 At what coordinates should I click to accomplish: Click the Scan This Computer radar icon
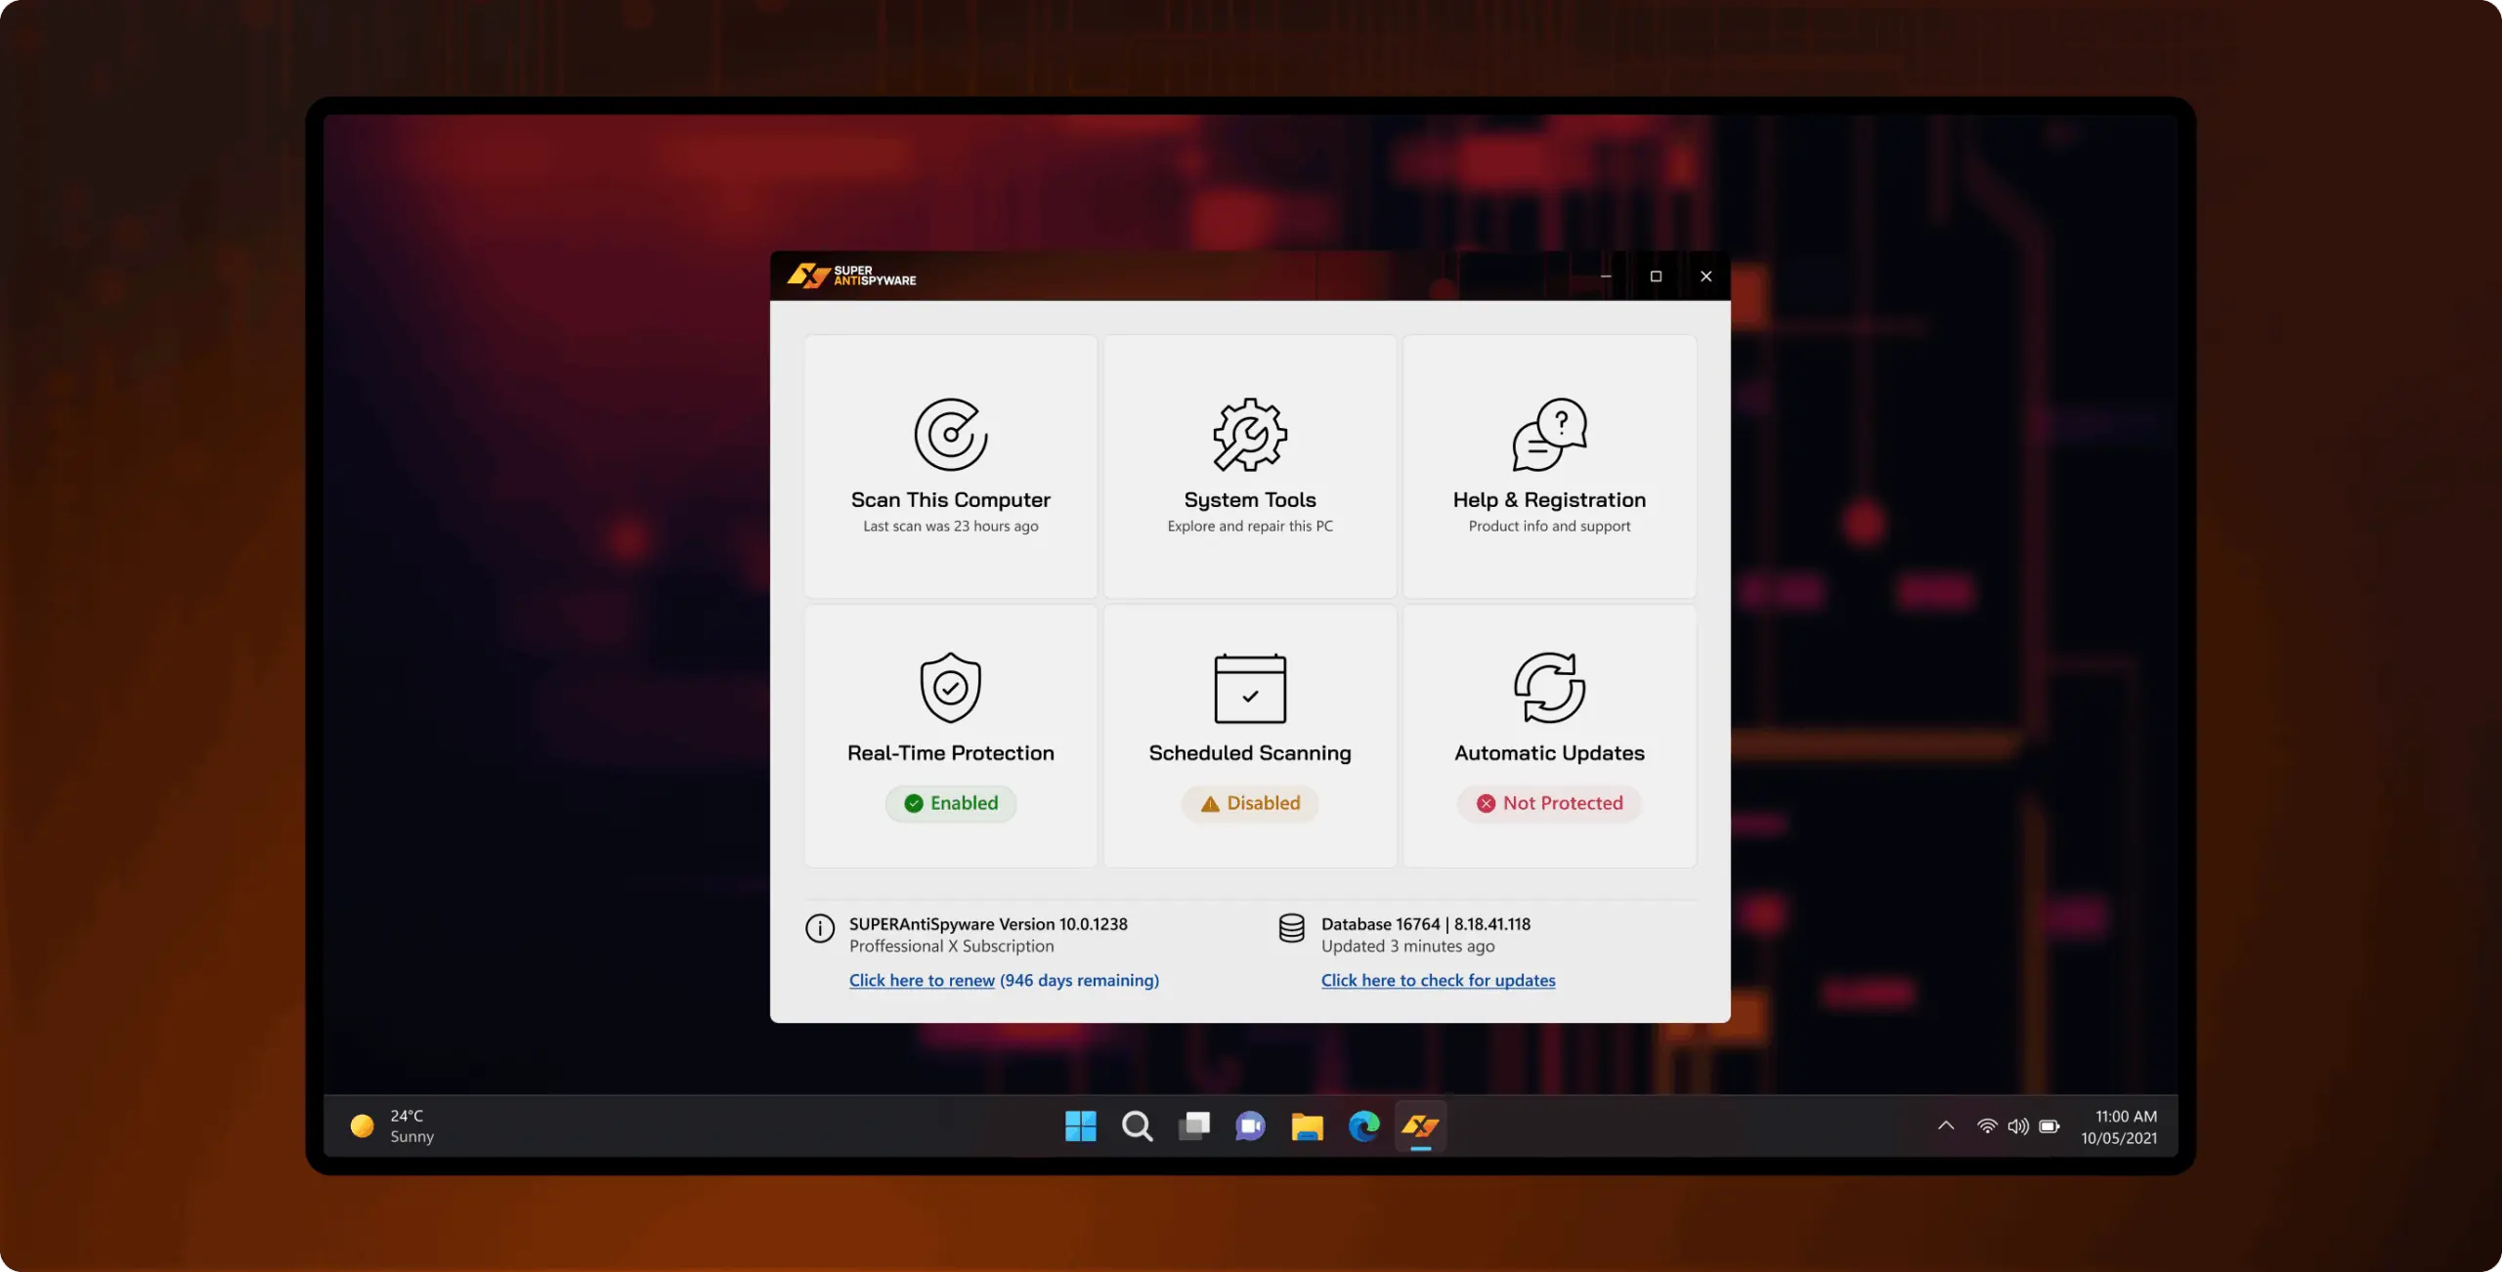click(950, 434)
